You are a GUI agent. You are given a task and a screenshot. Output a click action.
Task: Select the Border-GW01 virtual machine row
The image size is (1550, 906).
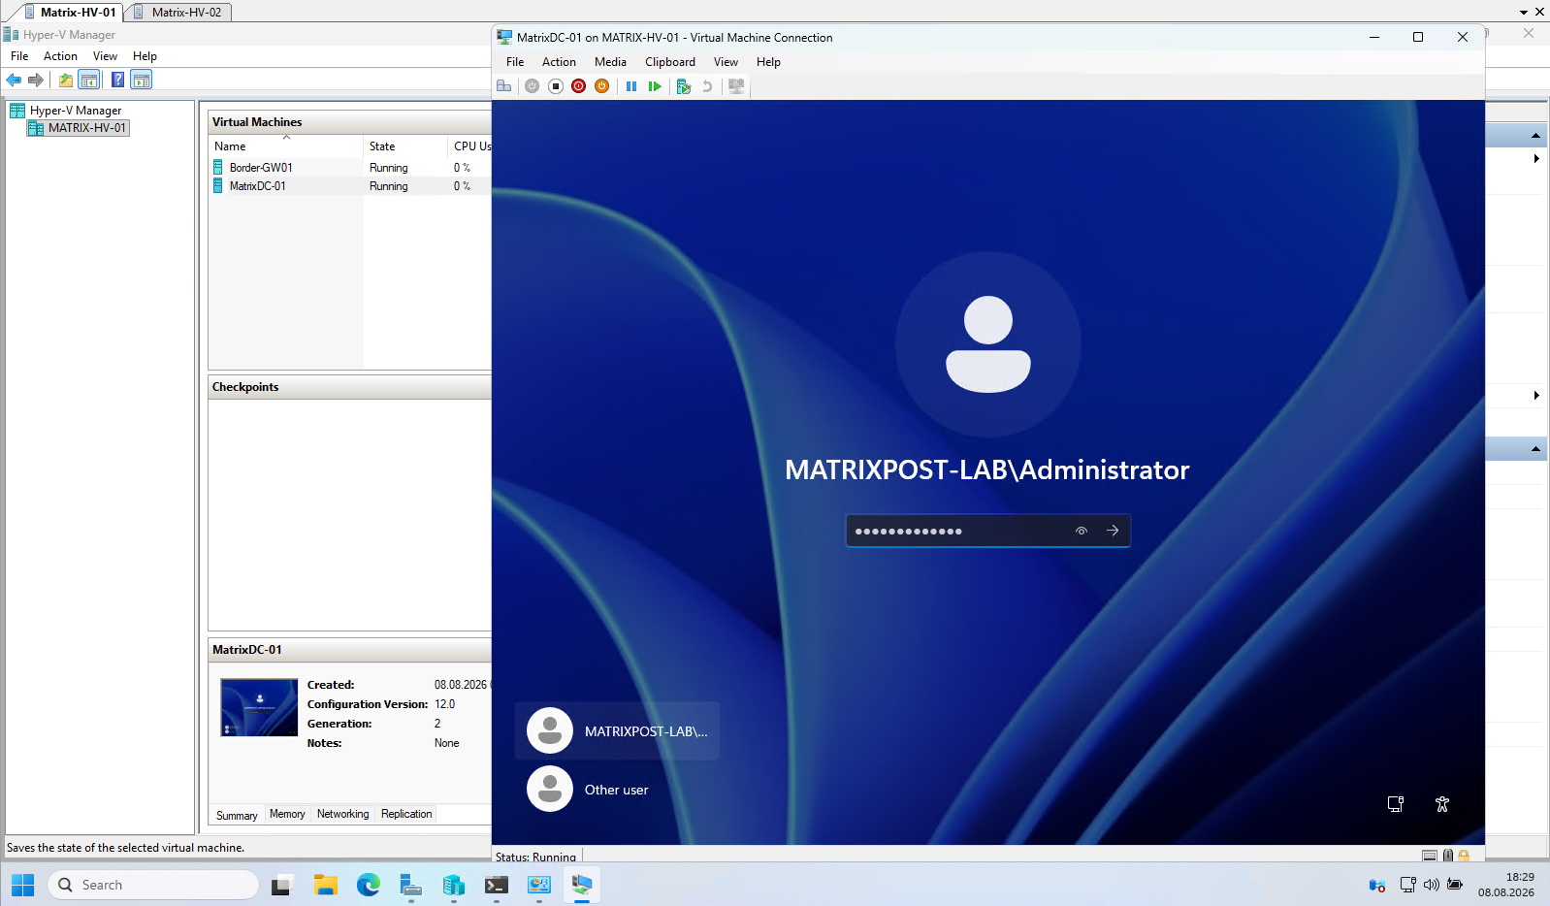point(351,168)
